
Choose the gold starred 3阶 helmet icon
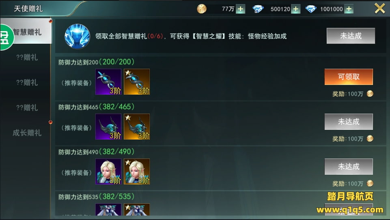click(137, 127)
